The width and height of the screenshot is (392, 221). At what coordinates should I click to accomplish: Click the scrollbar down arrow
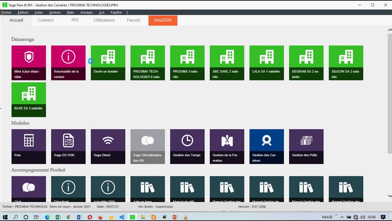tap(390, 196)
